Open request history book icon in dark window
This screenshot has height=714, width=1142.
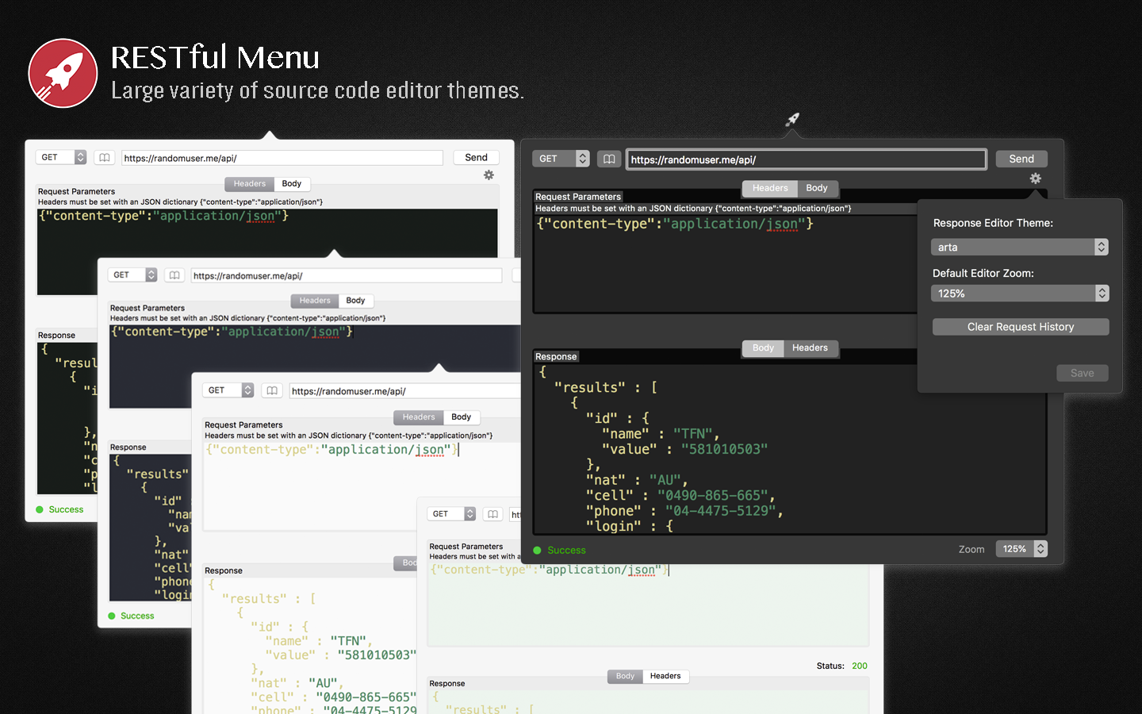[609, 159]
